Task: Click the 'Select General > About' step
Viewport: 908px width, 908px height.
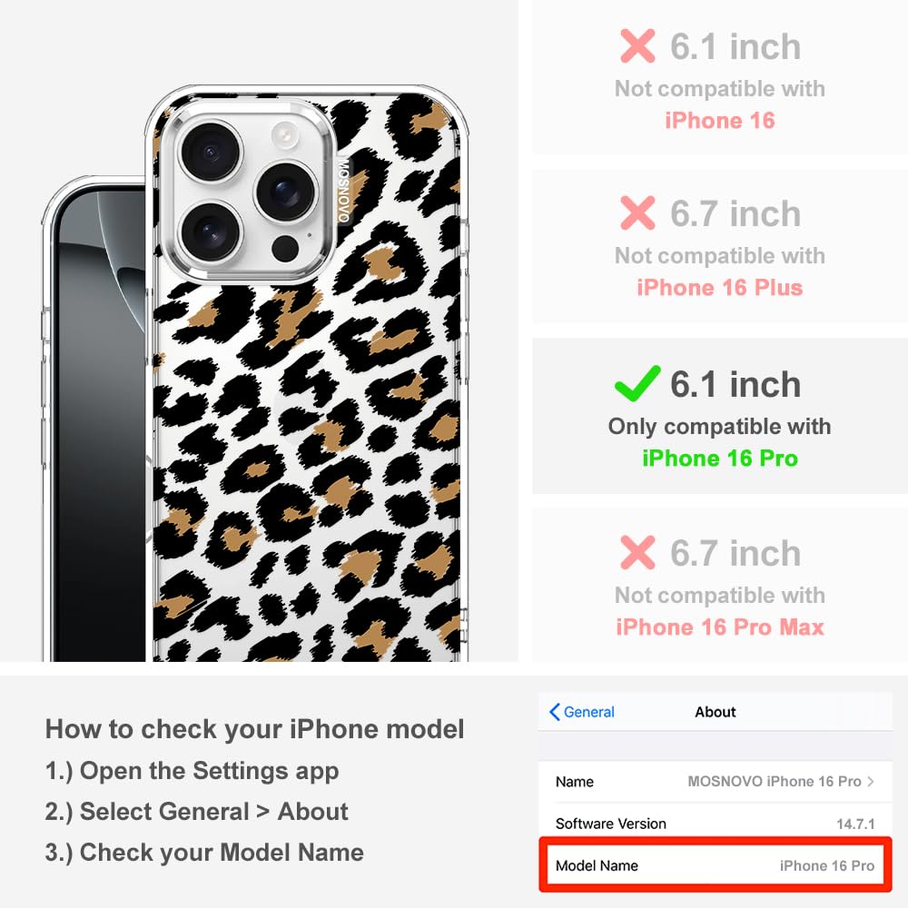Action: pos(197,811)
